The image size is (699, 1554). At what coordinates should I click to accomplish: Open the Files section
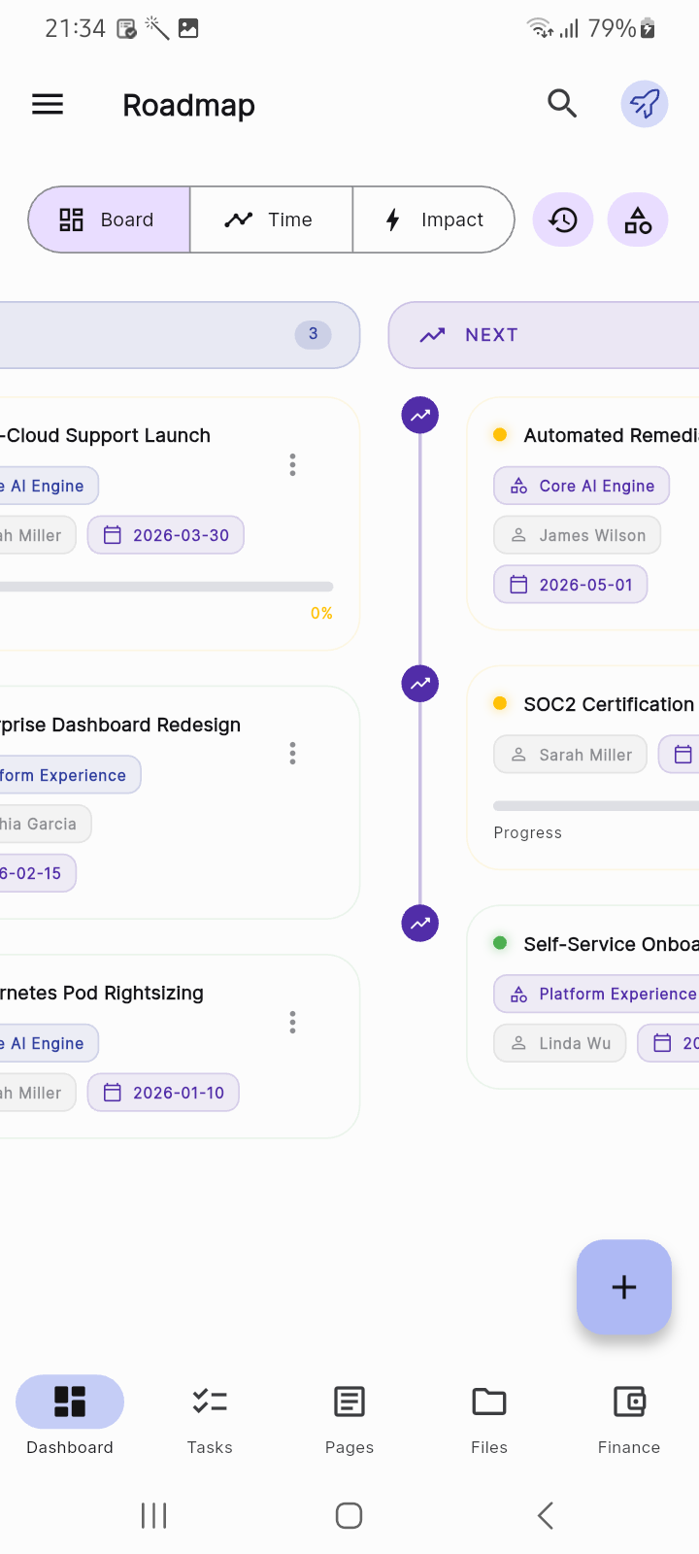coord(488,1418)
